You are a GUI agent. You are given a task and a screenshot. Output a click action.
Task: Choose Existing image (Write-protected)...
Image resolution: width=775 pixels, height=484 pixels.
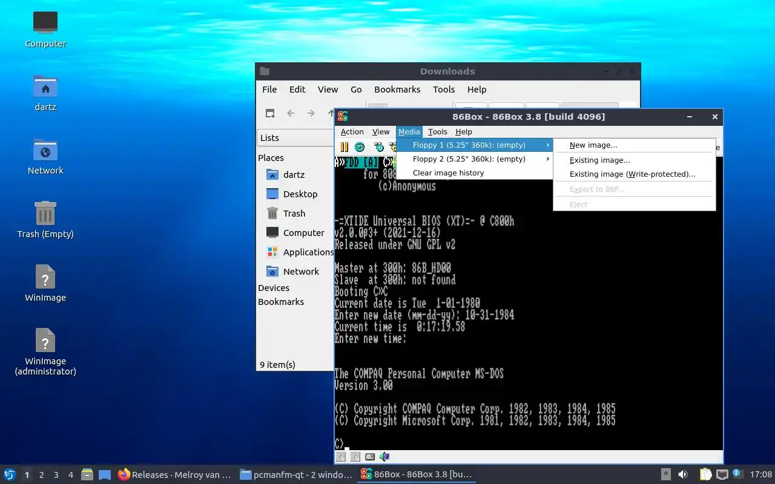coord(634,174)
